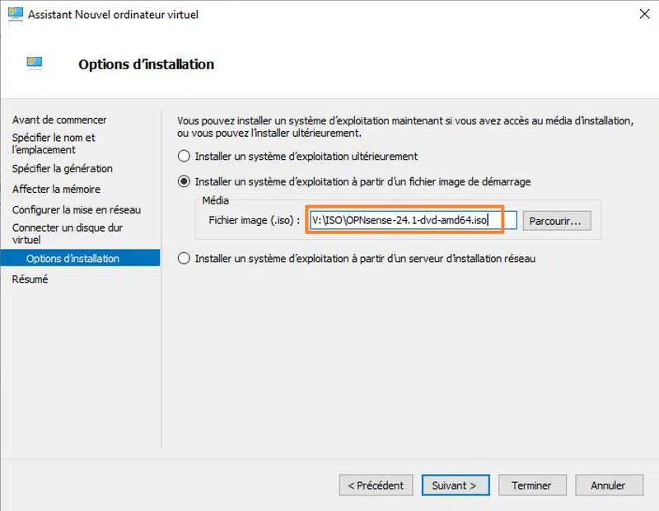Go to the Avant de commencer step
This screenshot has height=511, width=659.
tap(59, 120)
